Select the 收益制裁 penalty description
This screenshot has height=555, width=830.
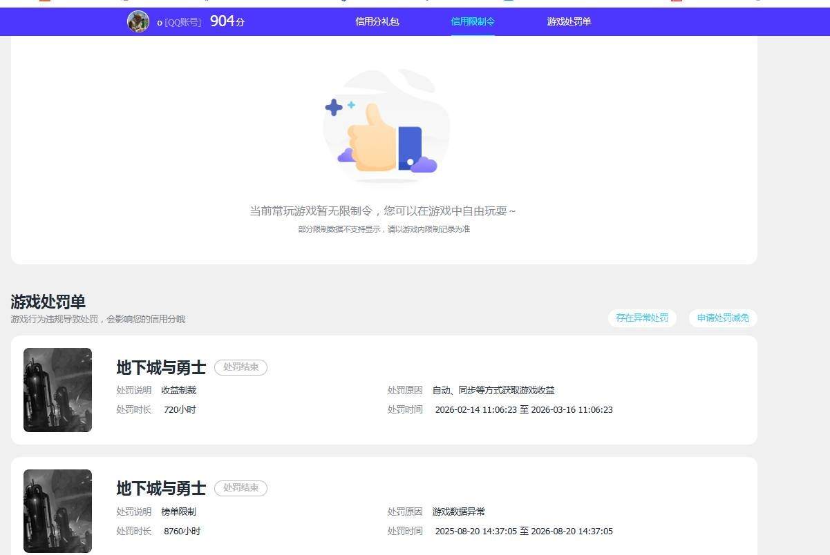178,391
